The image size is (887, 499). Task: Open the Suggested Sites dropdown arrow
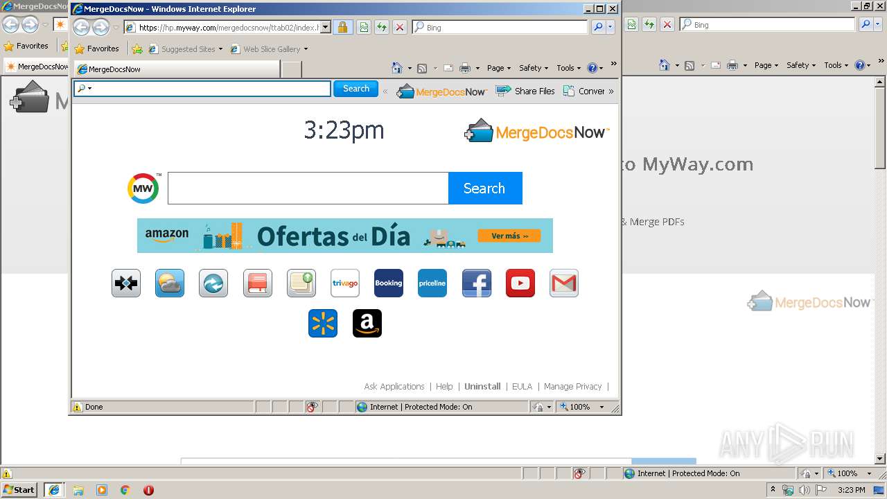(x=220, y=49)
